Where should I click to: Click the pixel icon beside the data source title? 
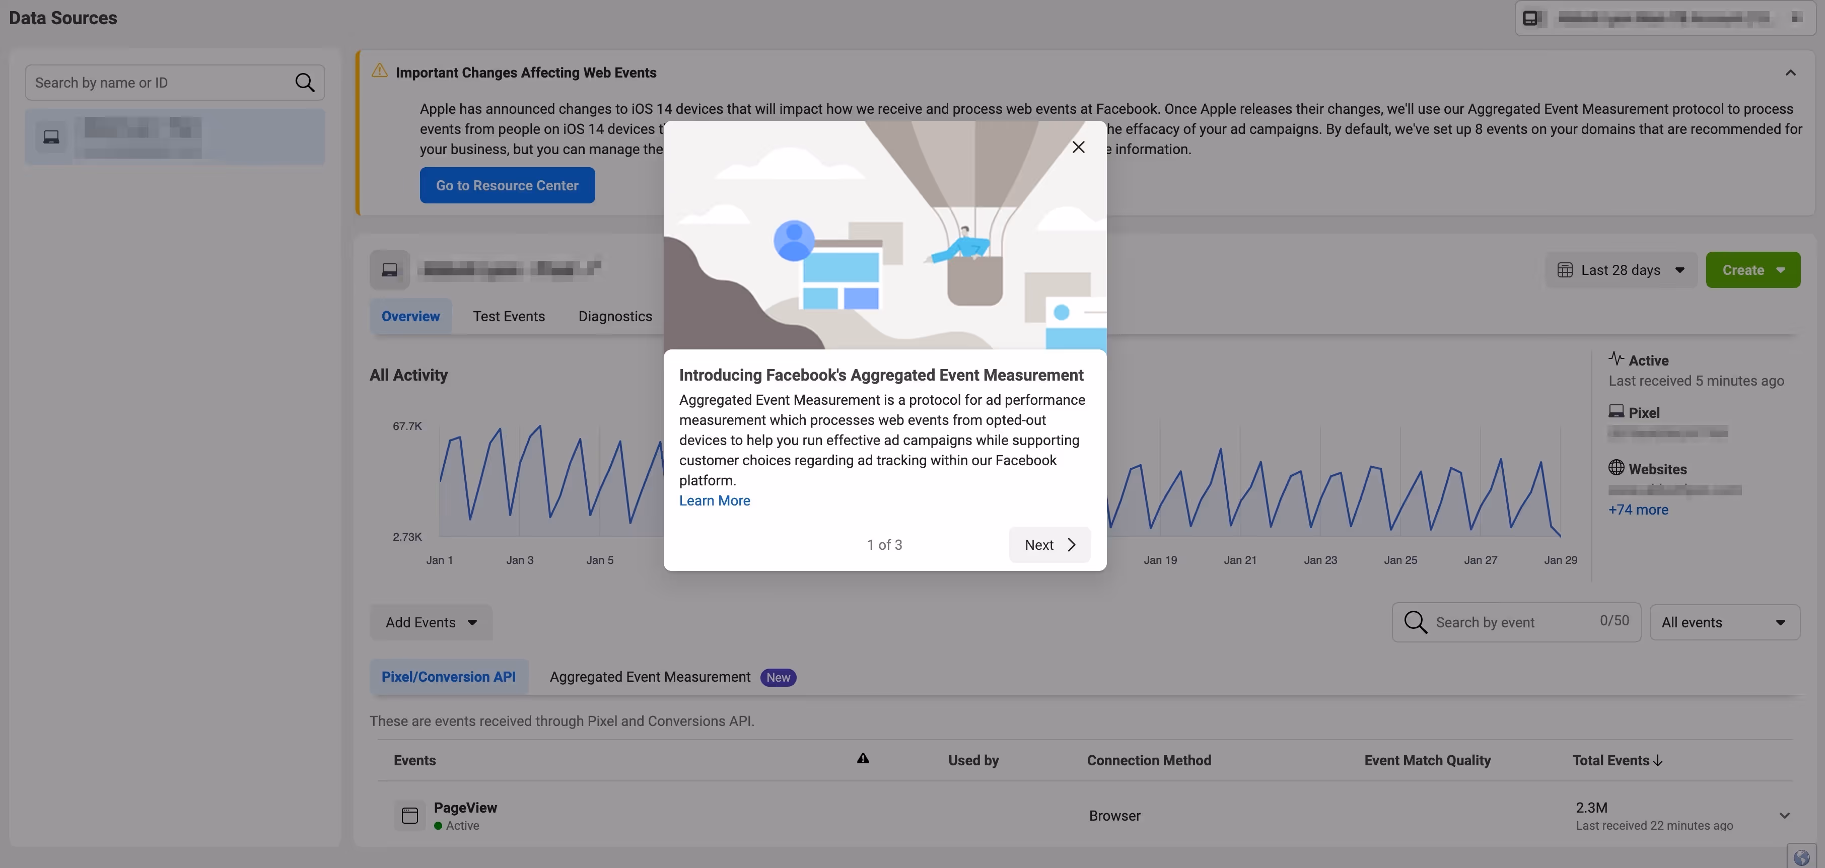(390, 270)
